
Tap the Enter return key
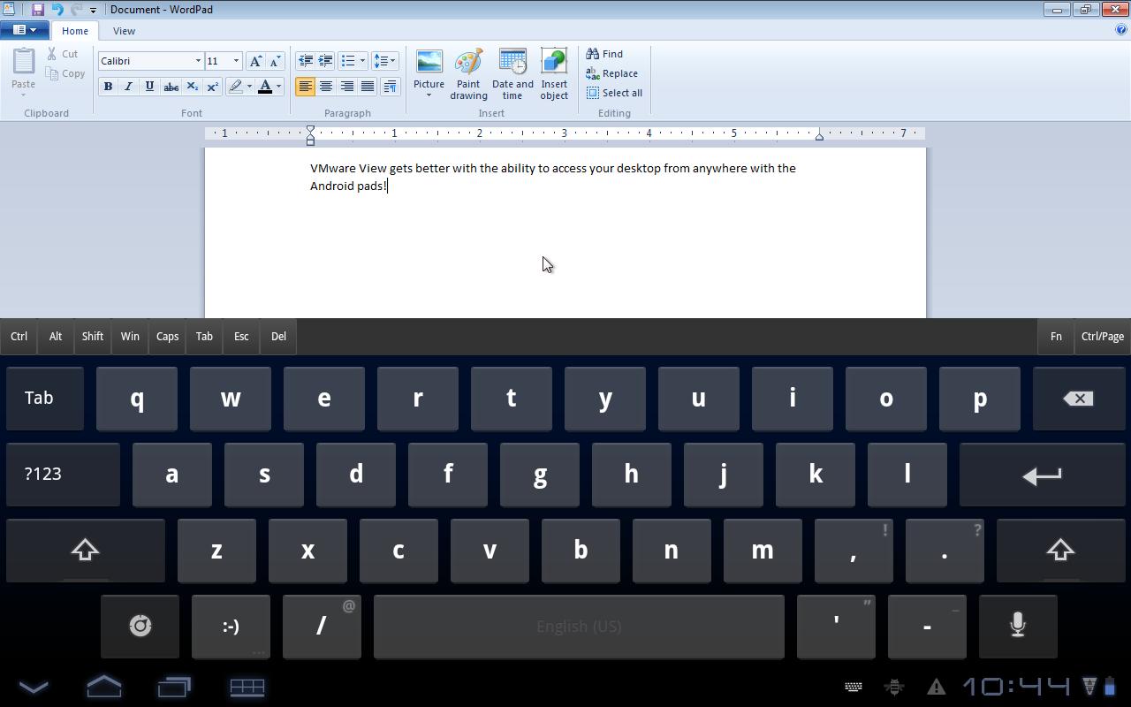coord(1042,475)
